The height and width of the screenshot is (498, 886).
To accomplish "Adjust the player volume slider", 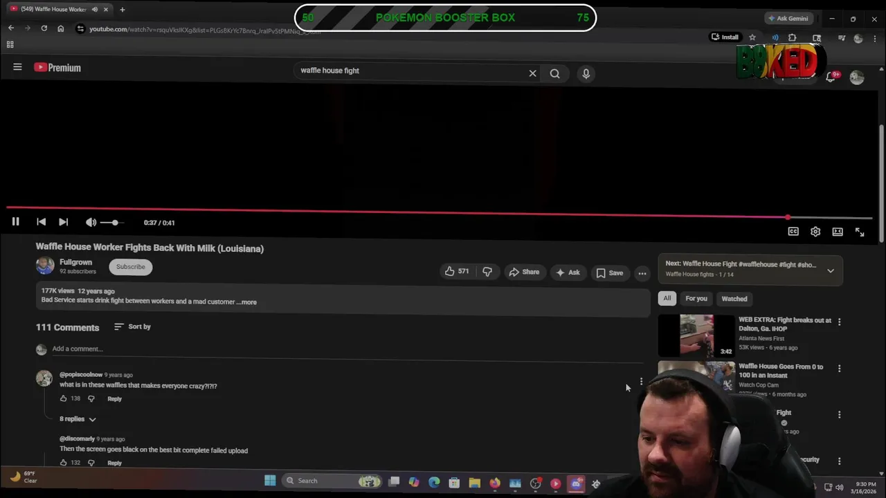I will 111,222.
